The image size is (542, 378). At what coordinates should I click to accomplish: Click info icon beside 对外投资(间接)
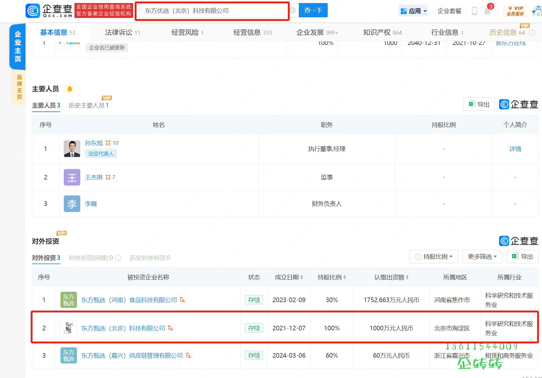click(x=118, y=258)
